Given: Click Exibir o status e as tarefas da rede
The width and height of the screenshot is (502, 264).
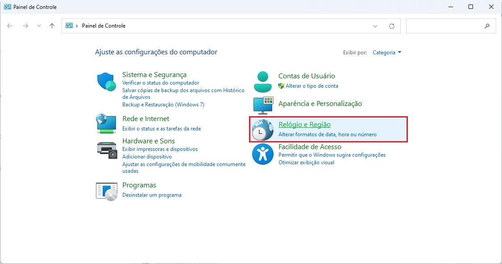Looking at the screenshot, I should tap(162, 129).
